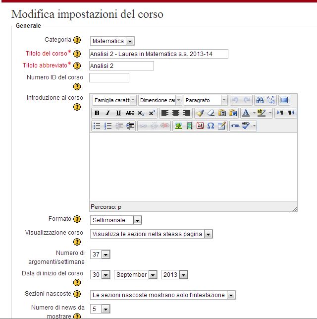Click the unlink broken-chain icon

point(154,126)
